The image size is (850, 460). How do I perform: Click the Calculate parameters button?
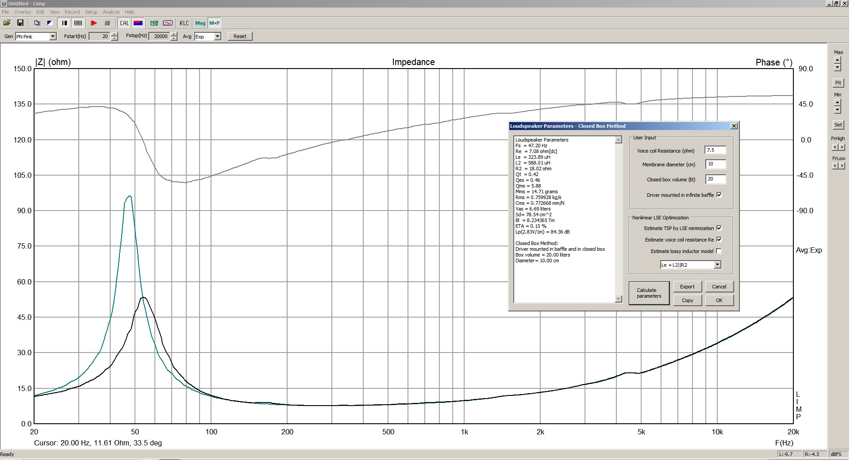[x=649, y=293]
